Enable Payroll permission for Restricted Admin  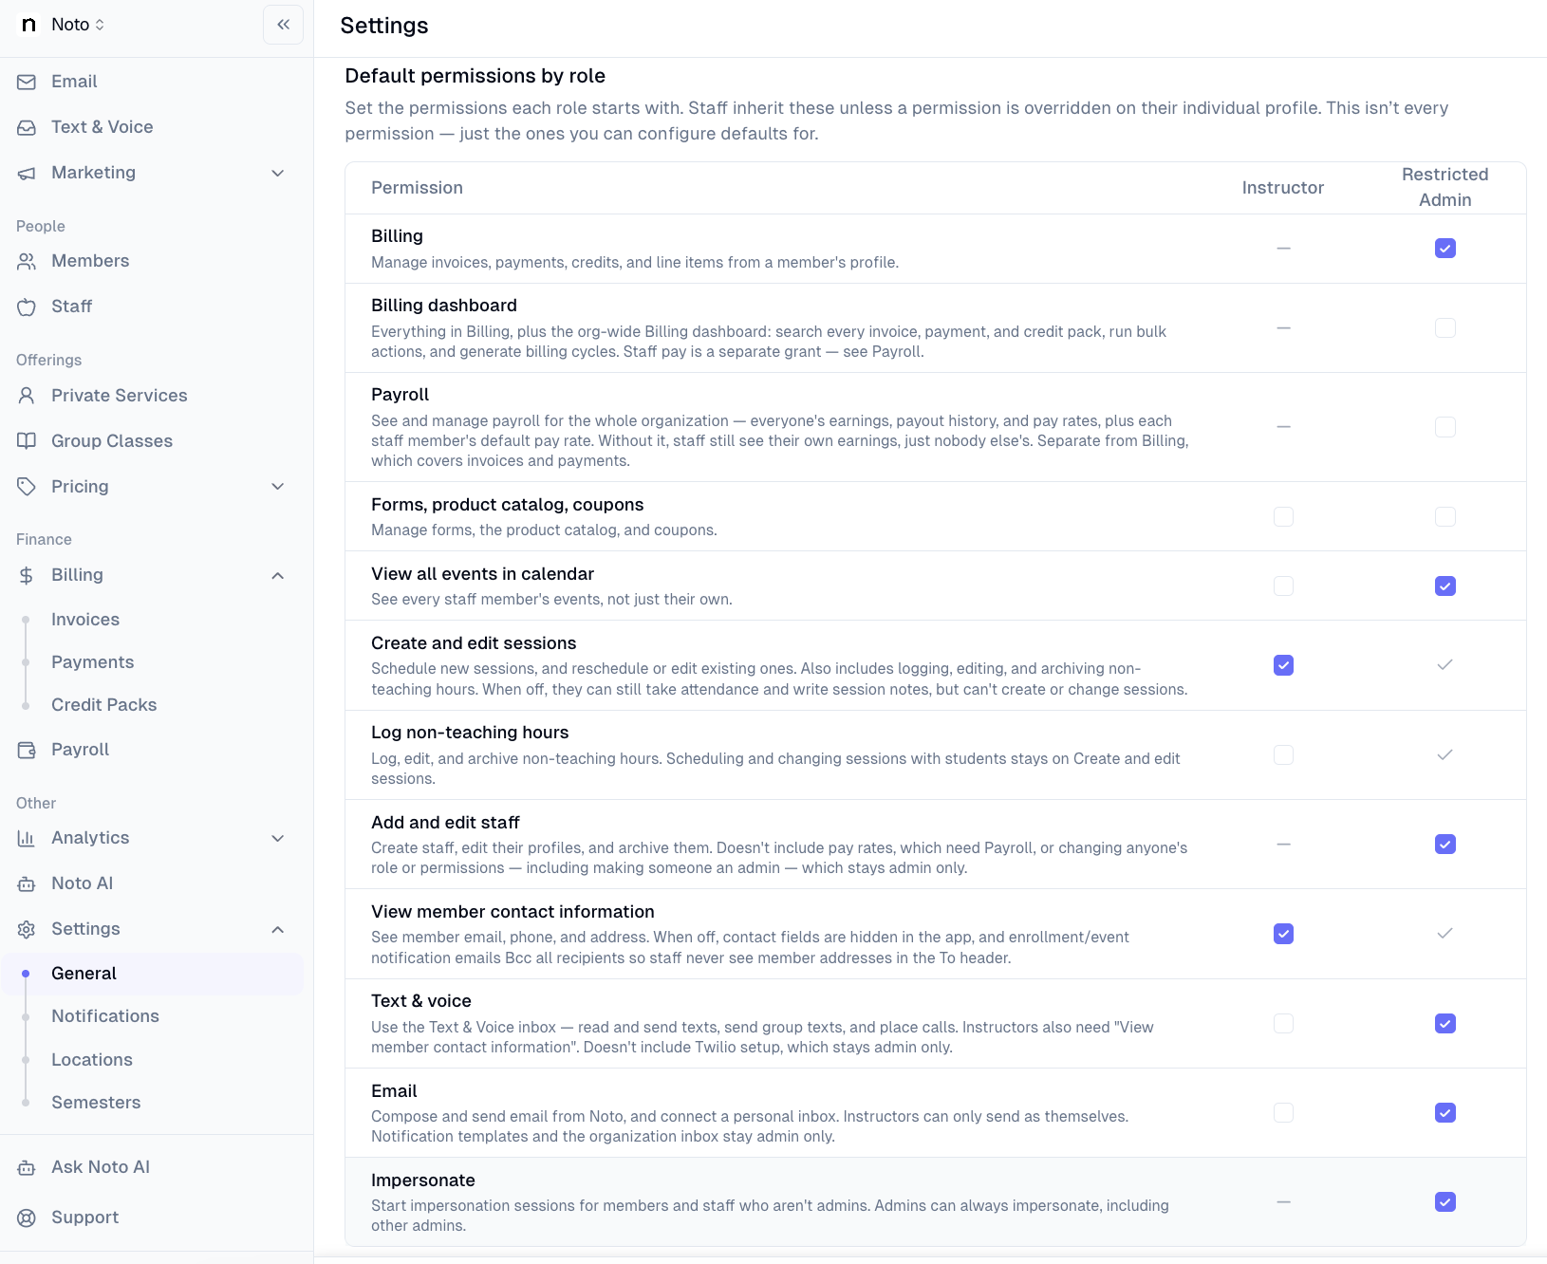coord(1445,427)
